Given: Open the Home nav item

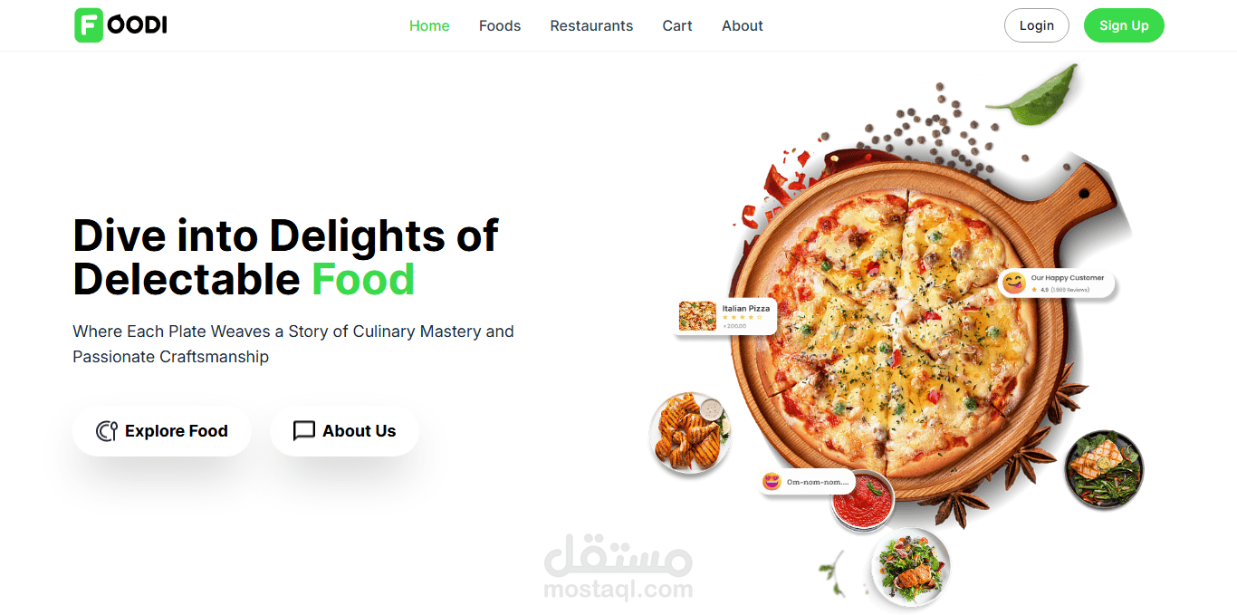Looking at the screenshot, I should point(429,25).
